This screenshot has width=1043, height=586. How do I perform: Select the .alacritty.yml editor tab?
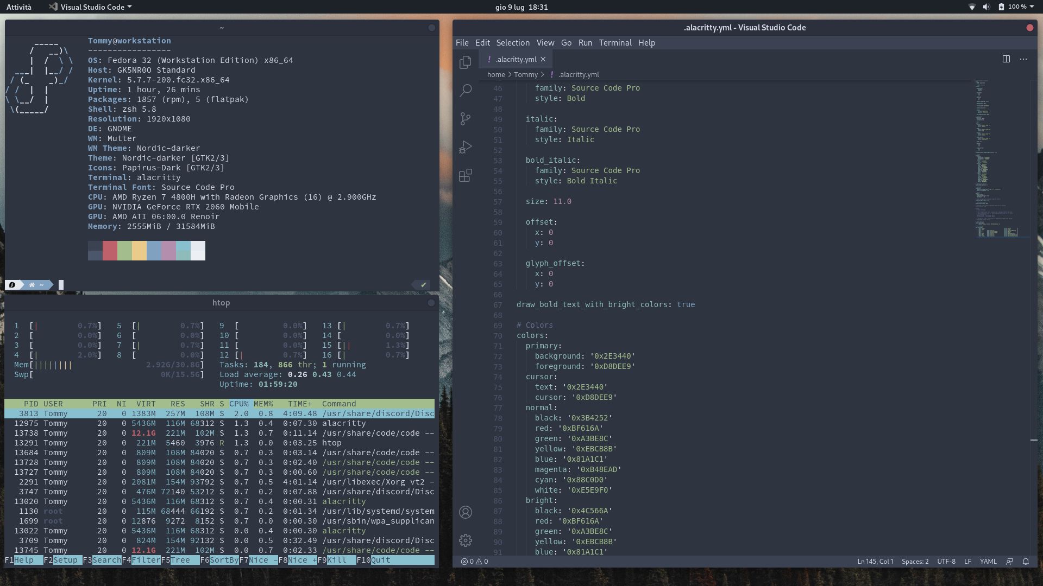click(515, 60)
